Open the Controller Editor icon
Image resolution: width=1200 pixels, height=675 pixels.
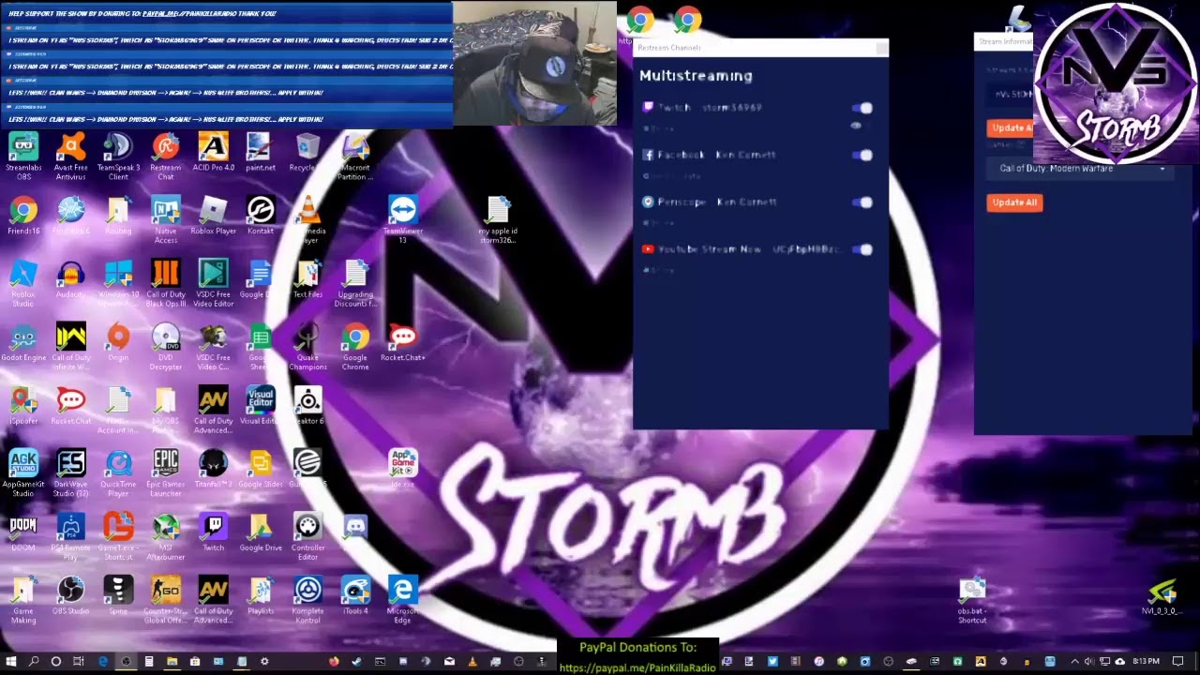307,538
